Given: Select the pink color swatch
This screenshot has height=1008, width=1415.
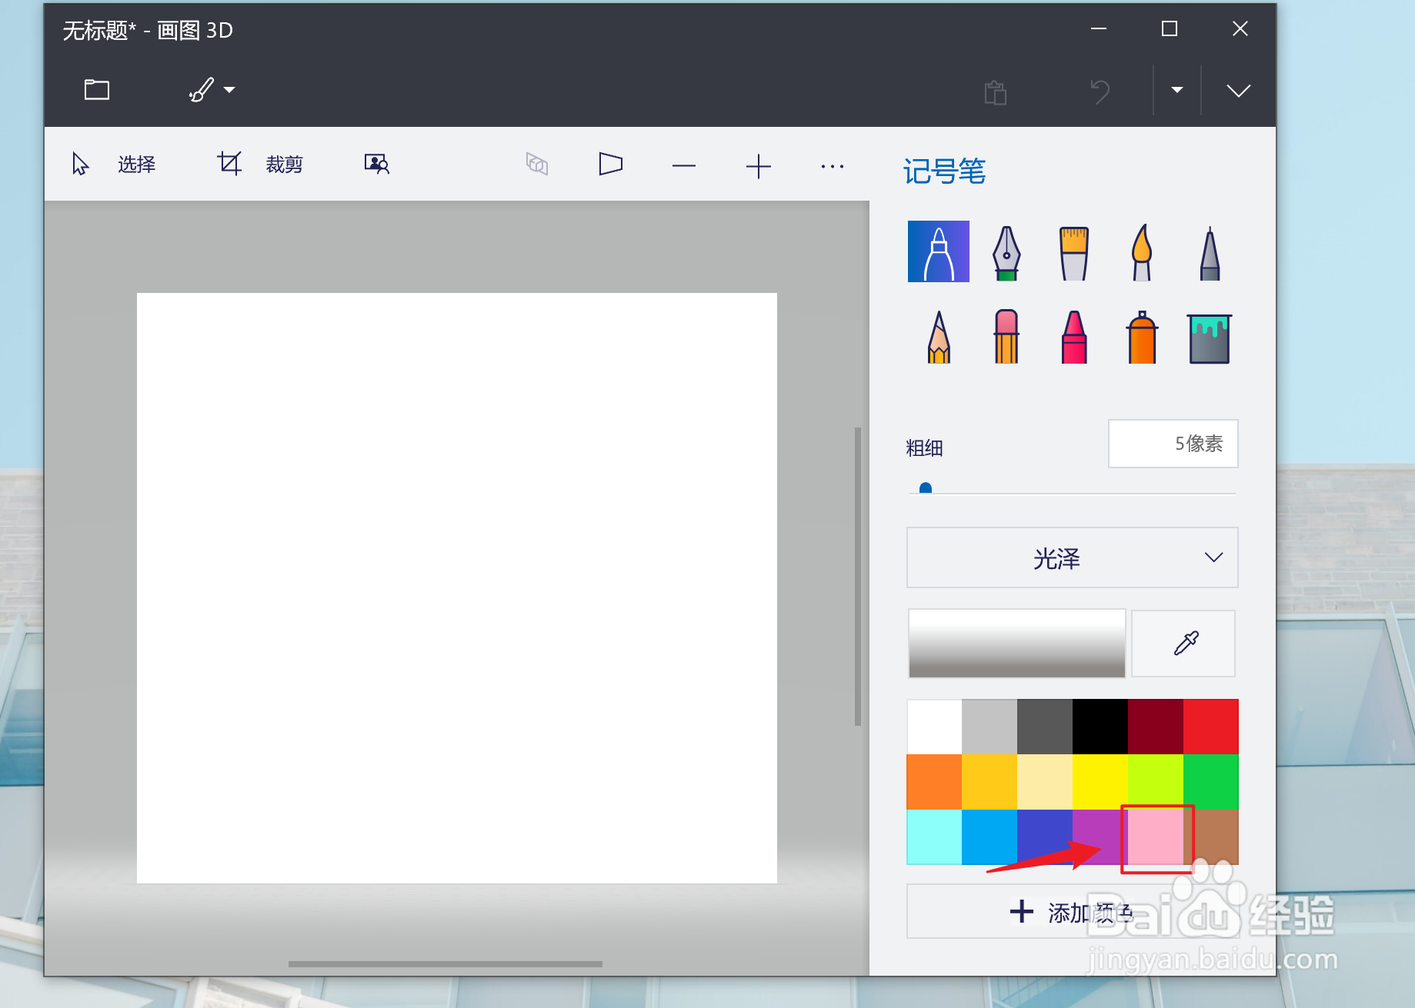Looking at the screenshot, I should point(1157,838).
